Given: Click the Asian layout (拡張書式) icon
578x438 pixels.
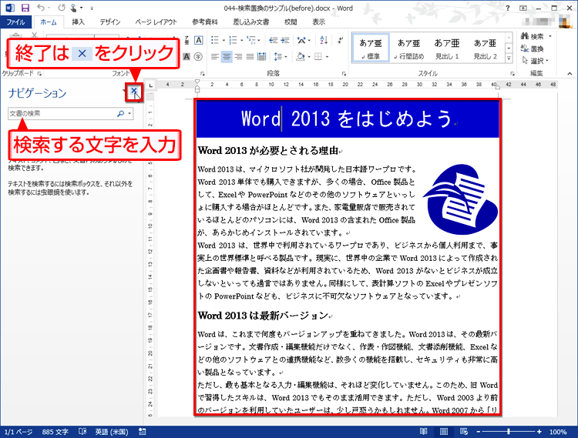Looking at the screenshot, I should tap(301, 40).
